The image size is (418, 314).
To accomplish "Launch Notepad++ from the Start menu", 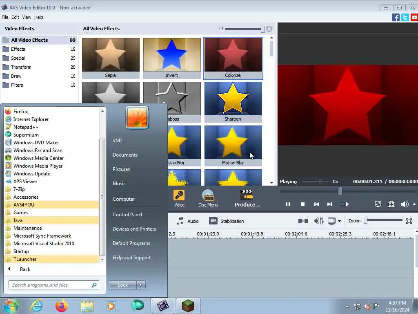I will (x=51, y=127).
